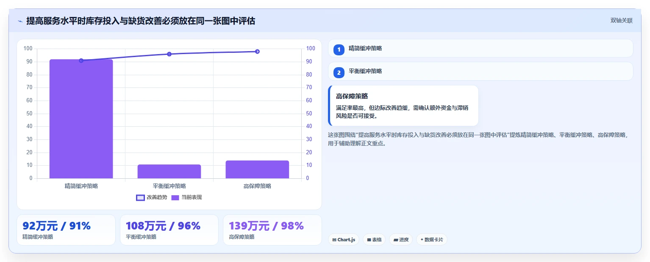Click the 精简缓冲策略 bar in chart
Screen dimensions: 650x262
pyautogui.click(x=81, y=119)
